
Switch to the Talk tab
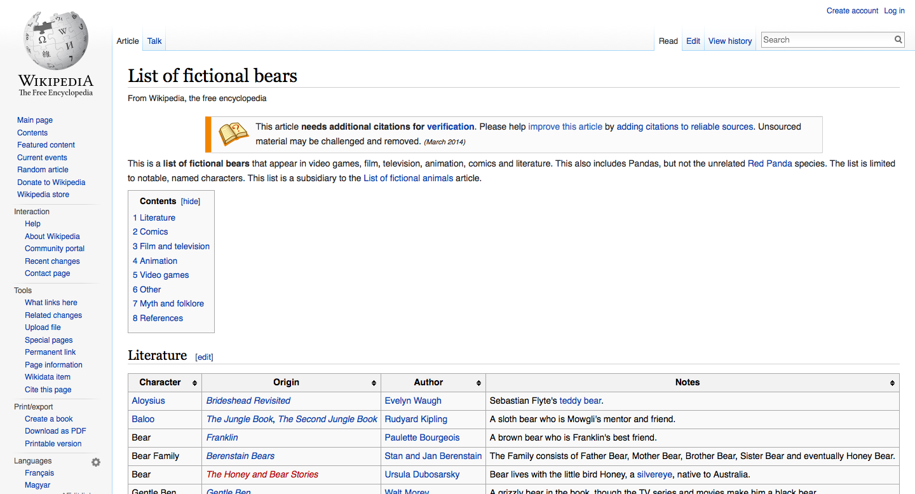(154, 41)
